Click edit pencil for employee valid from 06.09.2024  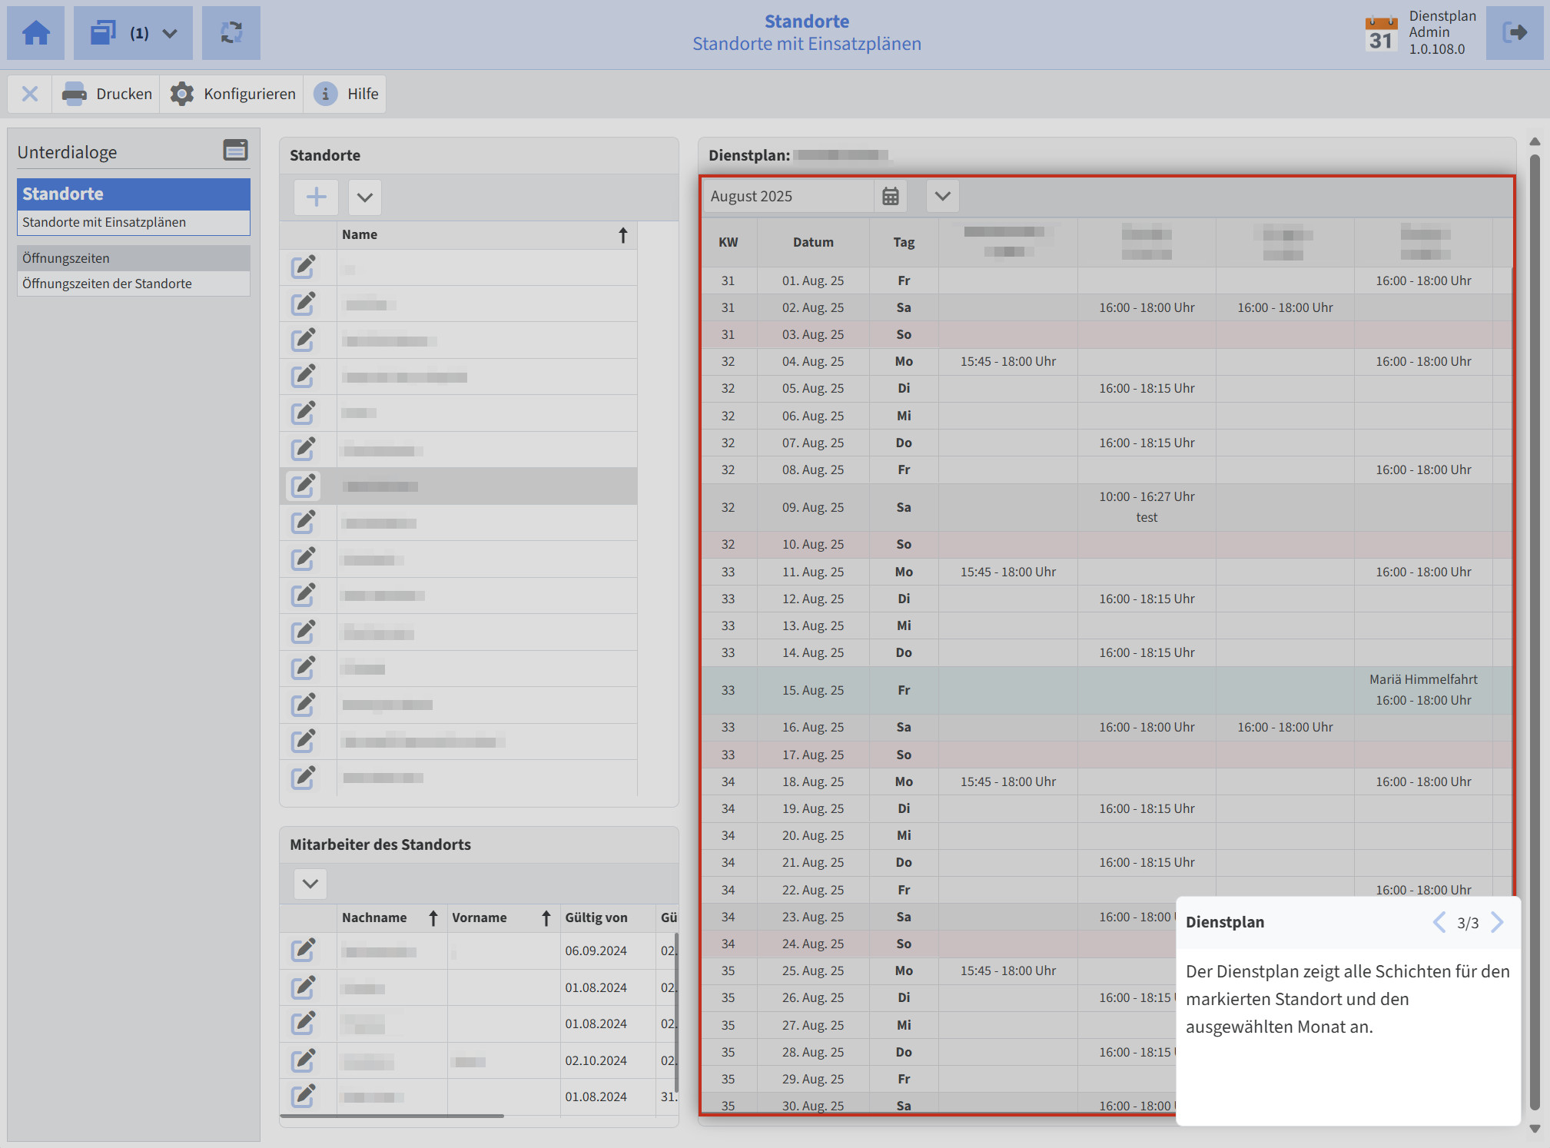(304, 951)
